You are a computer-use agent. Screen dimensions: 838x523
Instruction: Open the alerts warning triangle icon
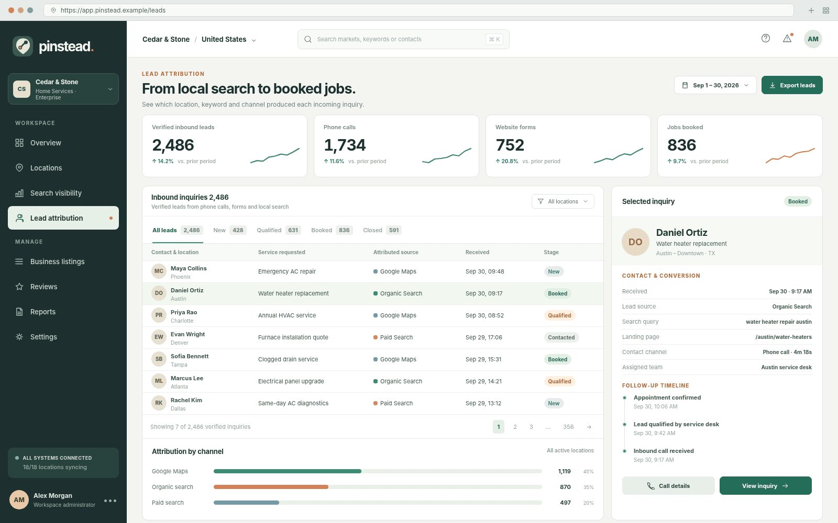click(x=787, y=38)
